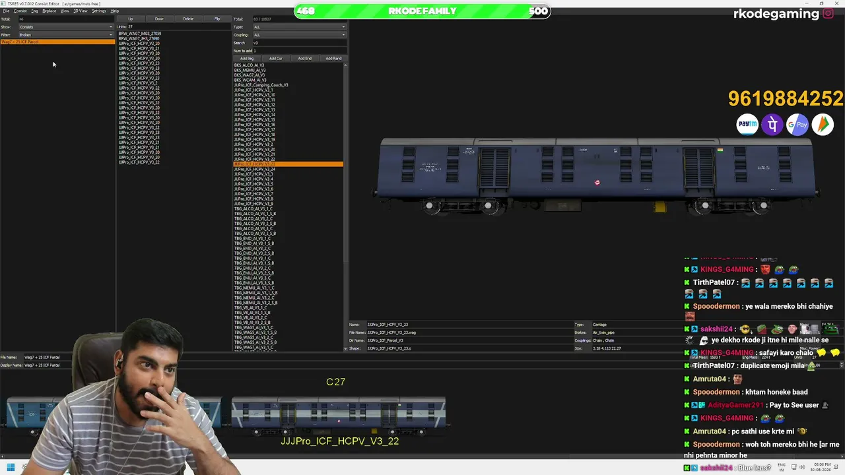
Task: Select BRW_WAG7_MGS_27059 in the units list
Action: click(x=140, y=34)
